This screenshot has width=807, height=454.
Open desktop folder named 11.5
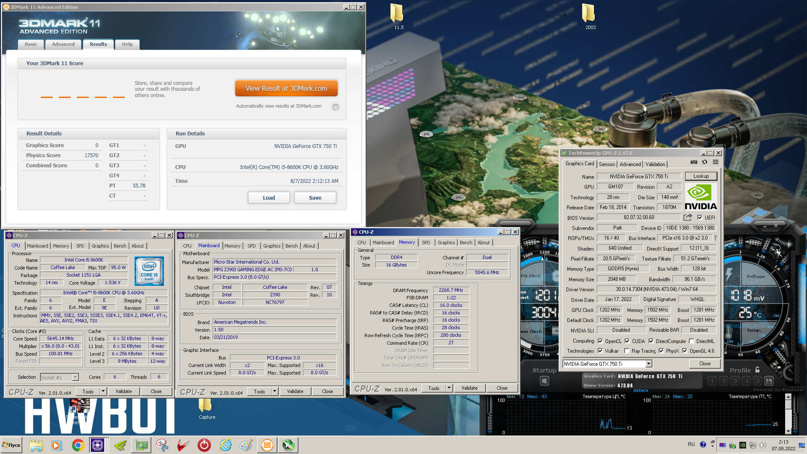pyautogui.click(x=398, y=17)
